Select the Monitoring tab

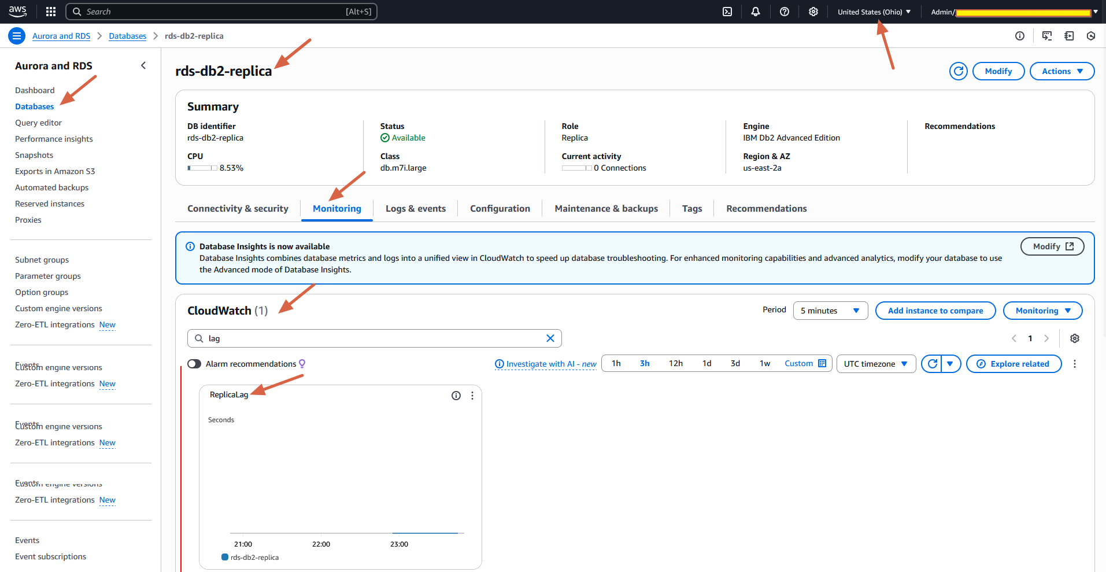(337, 209)
